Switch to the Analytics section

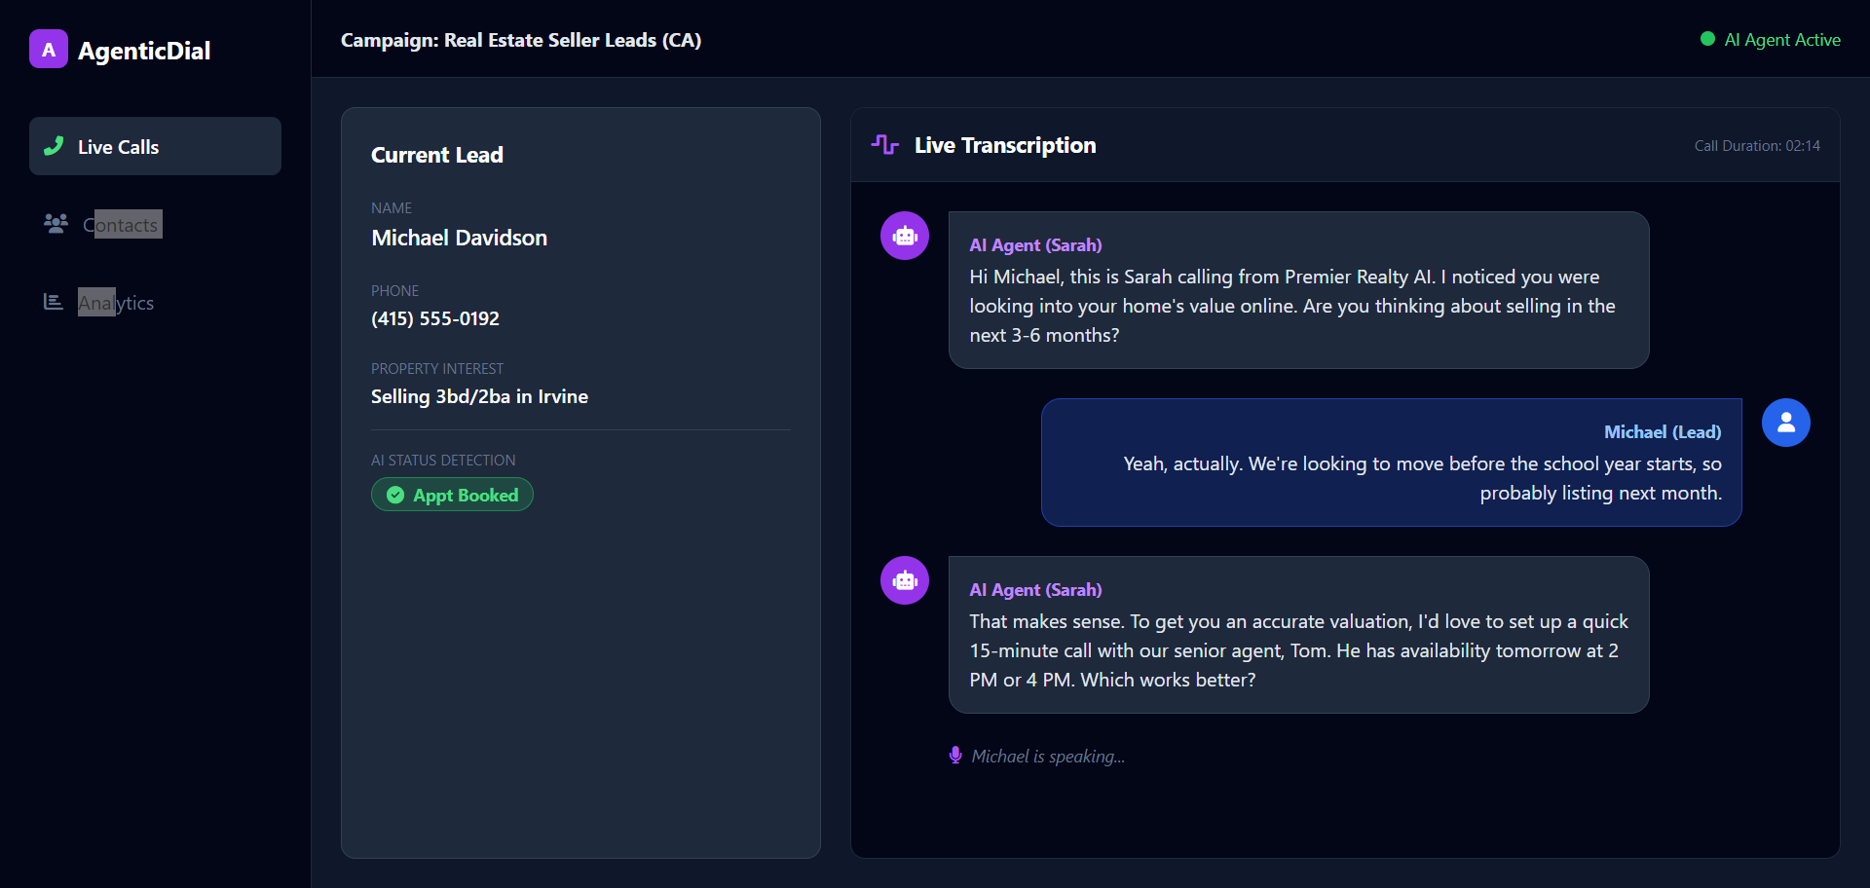point(116,302)
